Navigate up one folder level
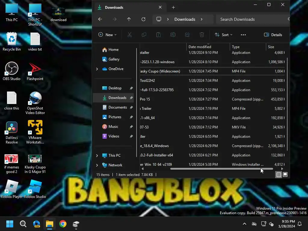 pos(129,19)
